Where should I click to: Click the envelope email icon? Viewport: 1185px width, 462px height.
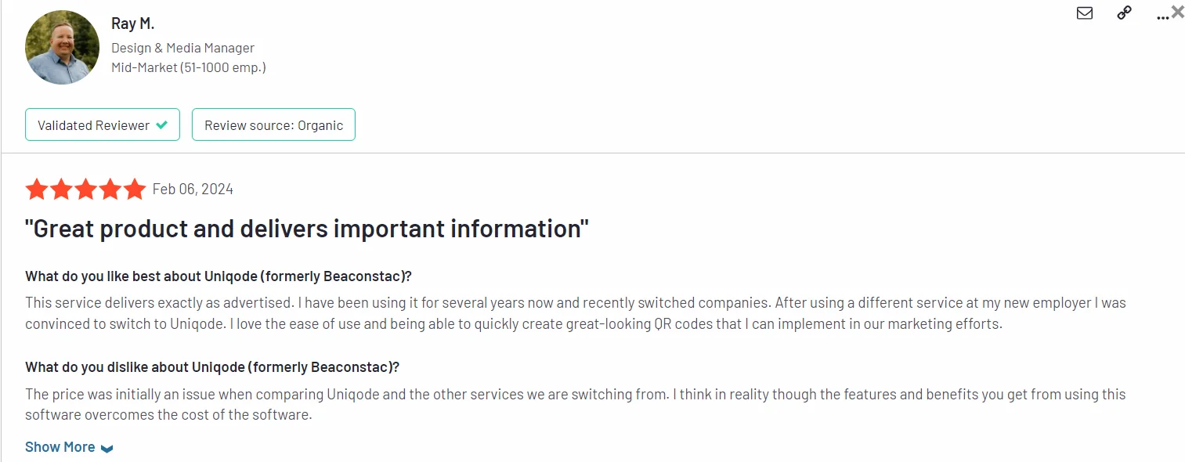[x=1085, y=13]
